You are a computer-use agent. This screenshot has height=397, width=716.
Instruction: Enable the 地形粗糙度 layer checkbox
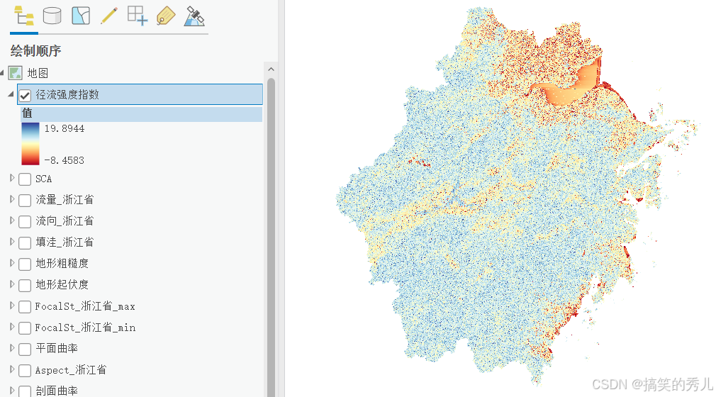pos(25,264)
